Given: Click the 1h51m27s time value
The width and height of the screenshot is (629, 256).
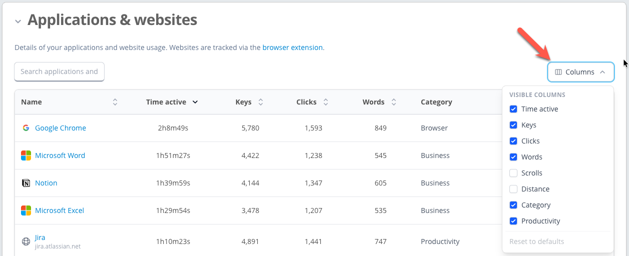Looking at the screenshot, I should point(173,155).
